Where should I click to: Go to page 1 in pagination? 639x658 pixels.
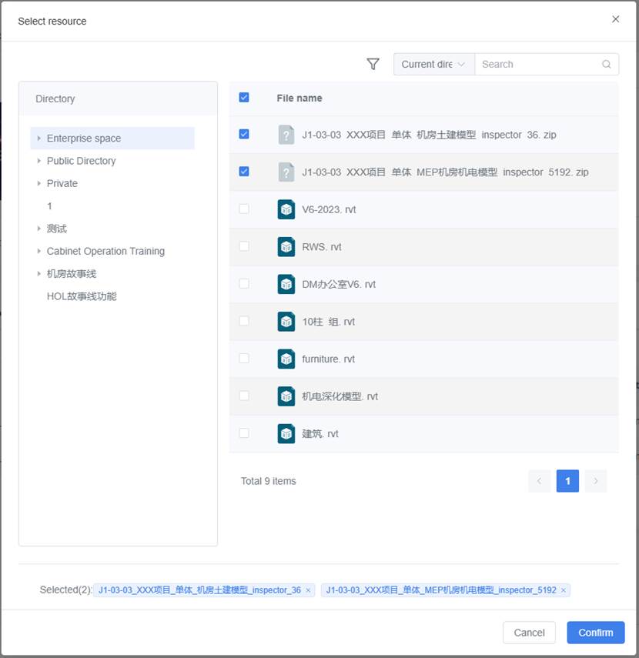(x=567, y=481)
